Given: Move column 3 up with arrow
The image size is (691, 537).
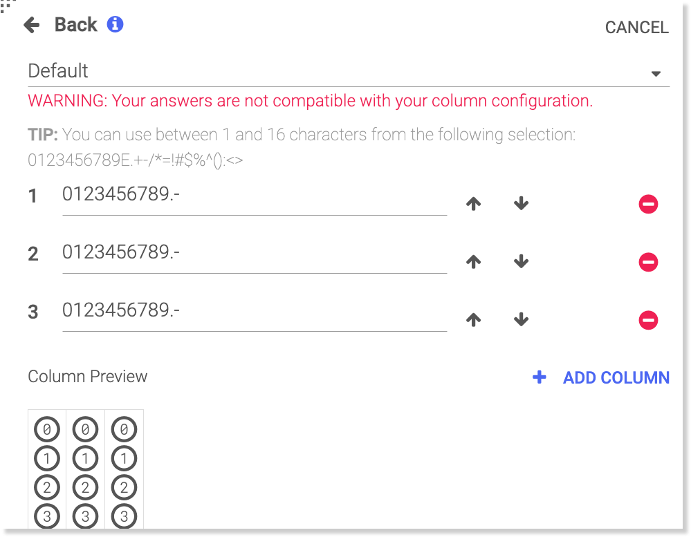Looking at the screenshot, I should click(x=473, y=320).
